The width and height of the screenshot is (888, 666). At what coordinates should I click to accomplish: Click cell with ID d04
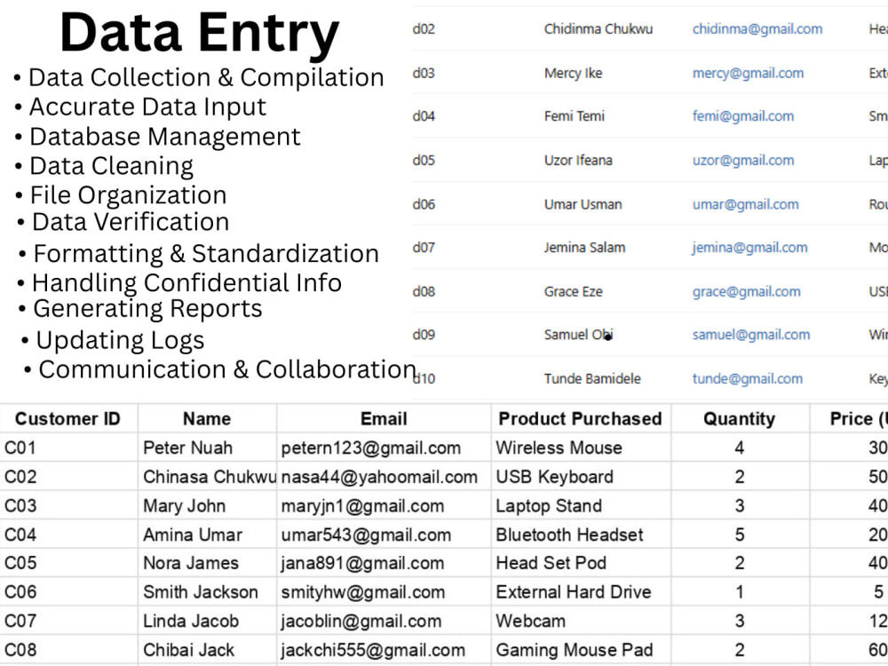click(424, 116)
